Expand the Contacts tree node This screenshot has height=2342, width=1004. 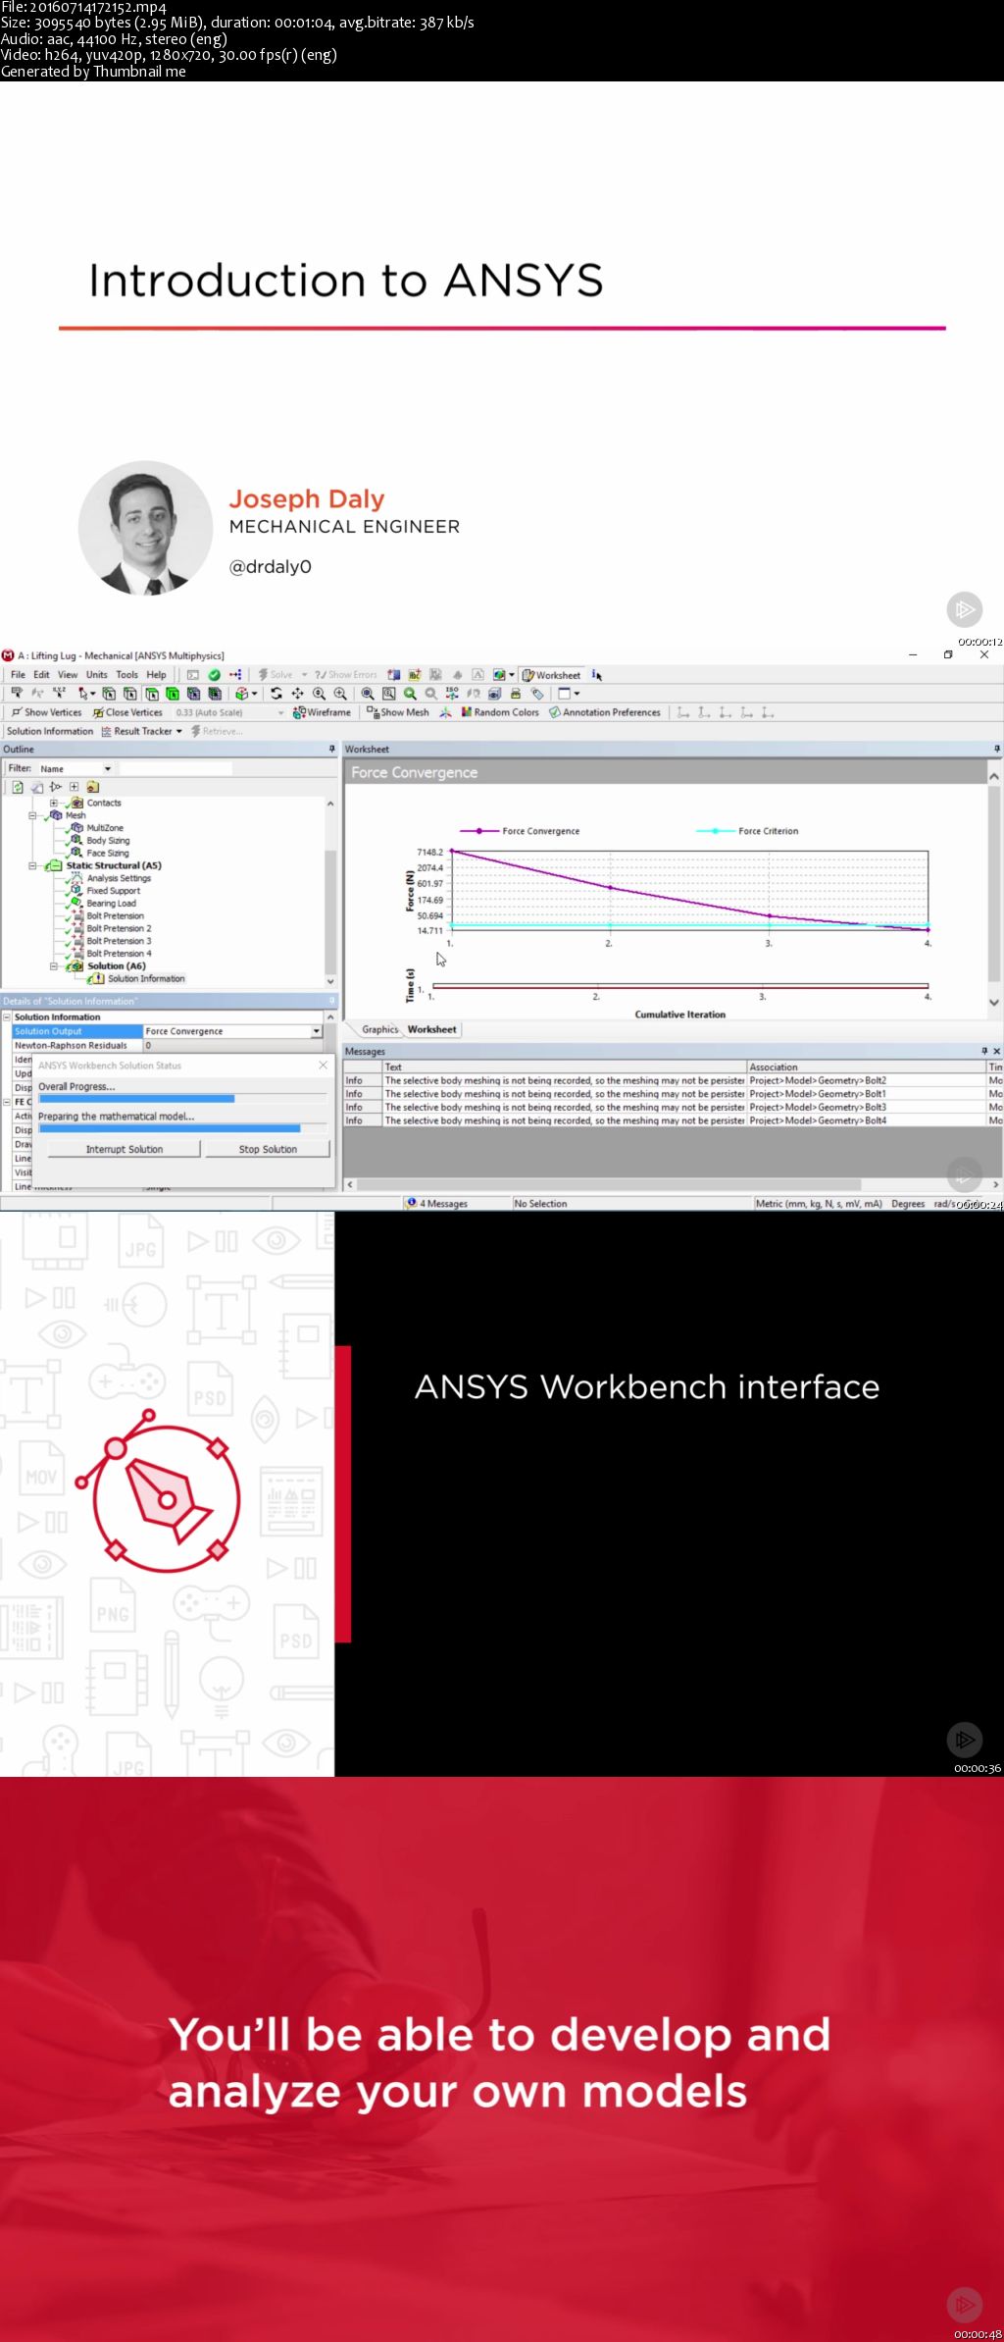pos(54,803)
